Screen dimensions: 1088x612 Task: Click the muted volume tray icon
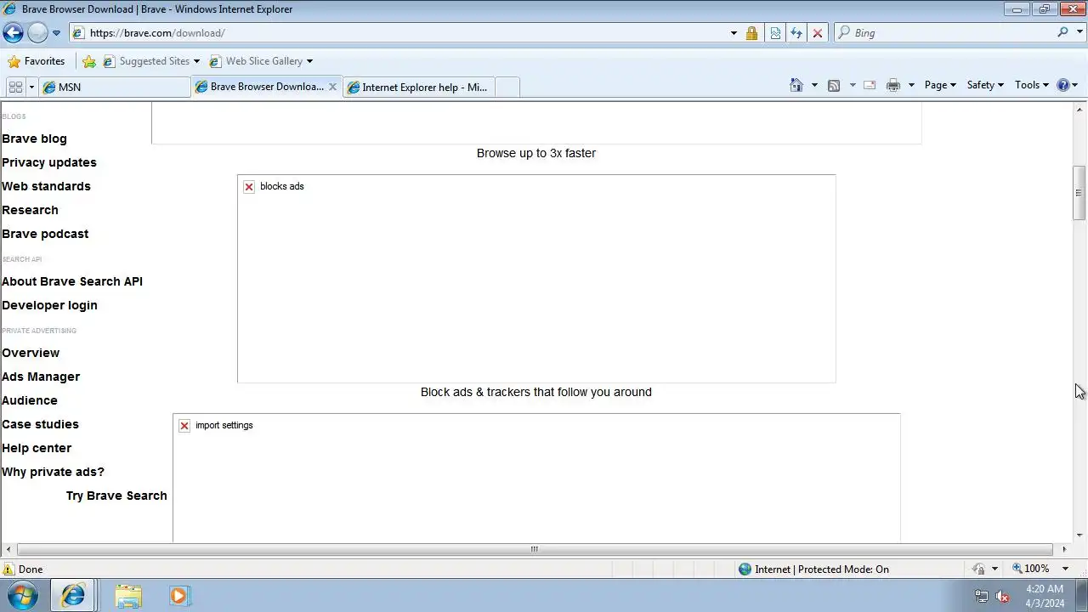1002,597
